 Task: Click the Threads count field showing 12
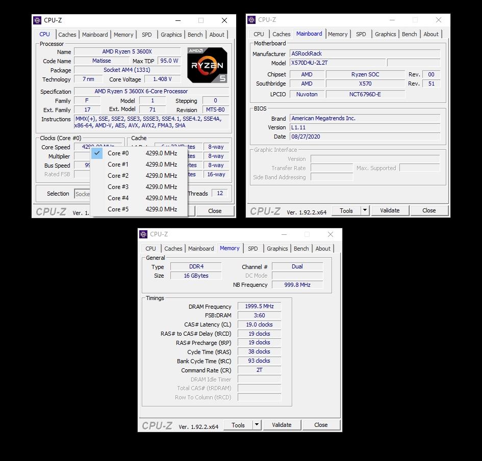(x=220, y=194)
